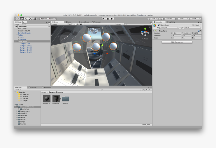Select the Scale tool
Image resolution: width=216 pixels, height=148 pixels.
click(x=30, y=19)
